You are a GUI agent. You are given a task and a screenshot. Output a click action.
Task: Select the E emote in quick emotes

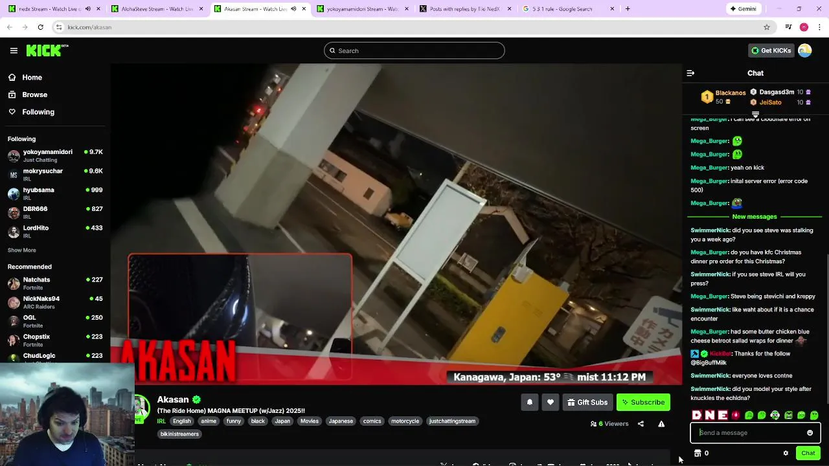click(723, 416)
